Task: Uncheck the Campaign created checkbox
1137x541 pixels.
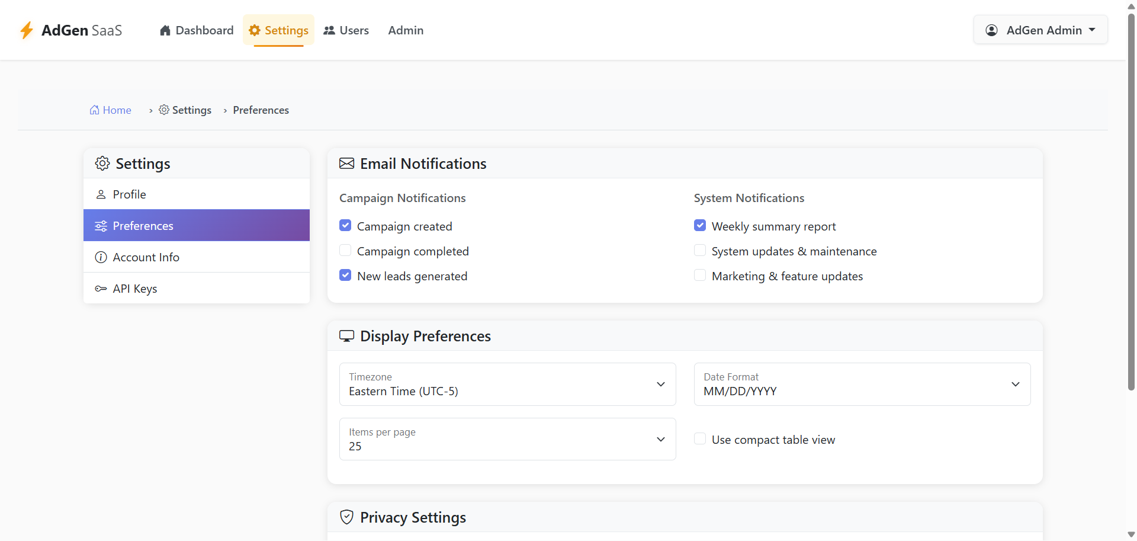Action: coord(345,225)
